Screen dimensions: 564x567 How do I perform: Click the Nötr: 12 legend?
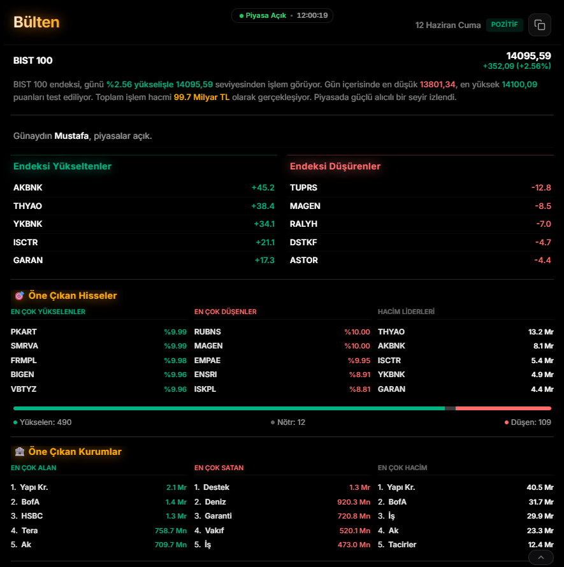pyautogui.click(x=288, y=422)
